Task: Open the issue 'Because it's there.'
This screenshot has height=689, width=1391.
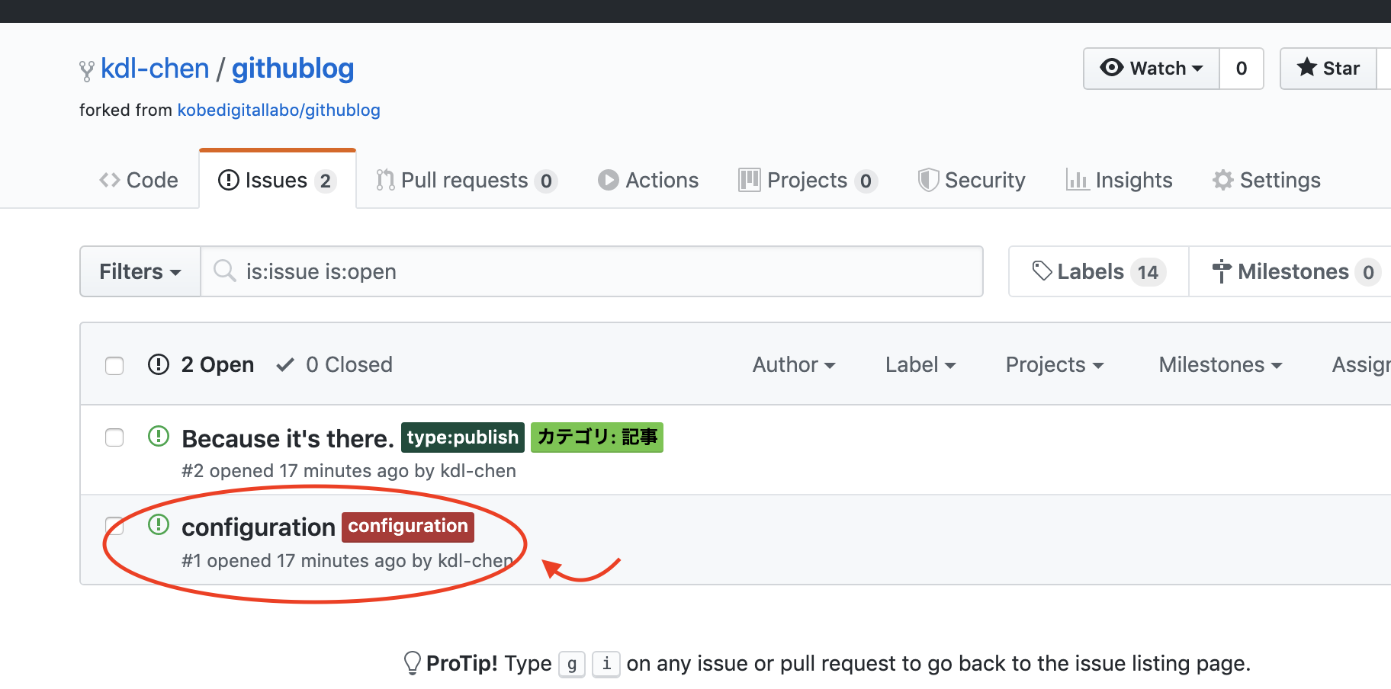Action: coord(288,438)
